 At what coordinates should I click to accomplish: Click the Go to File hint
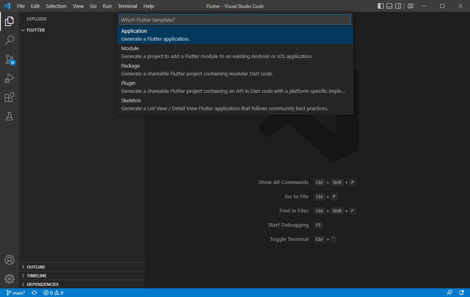pyautogui.click(x=297, y=197)
